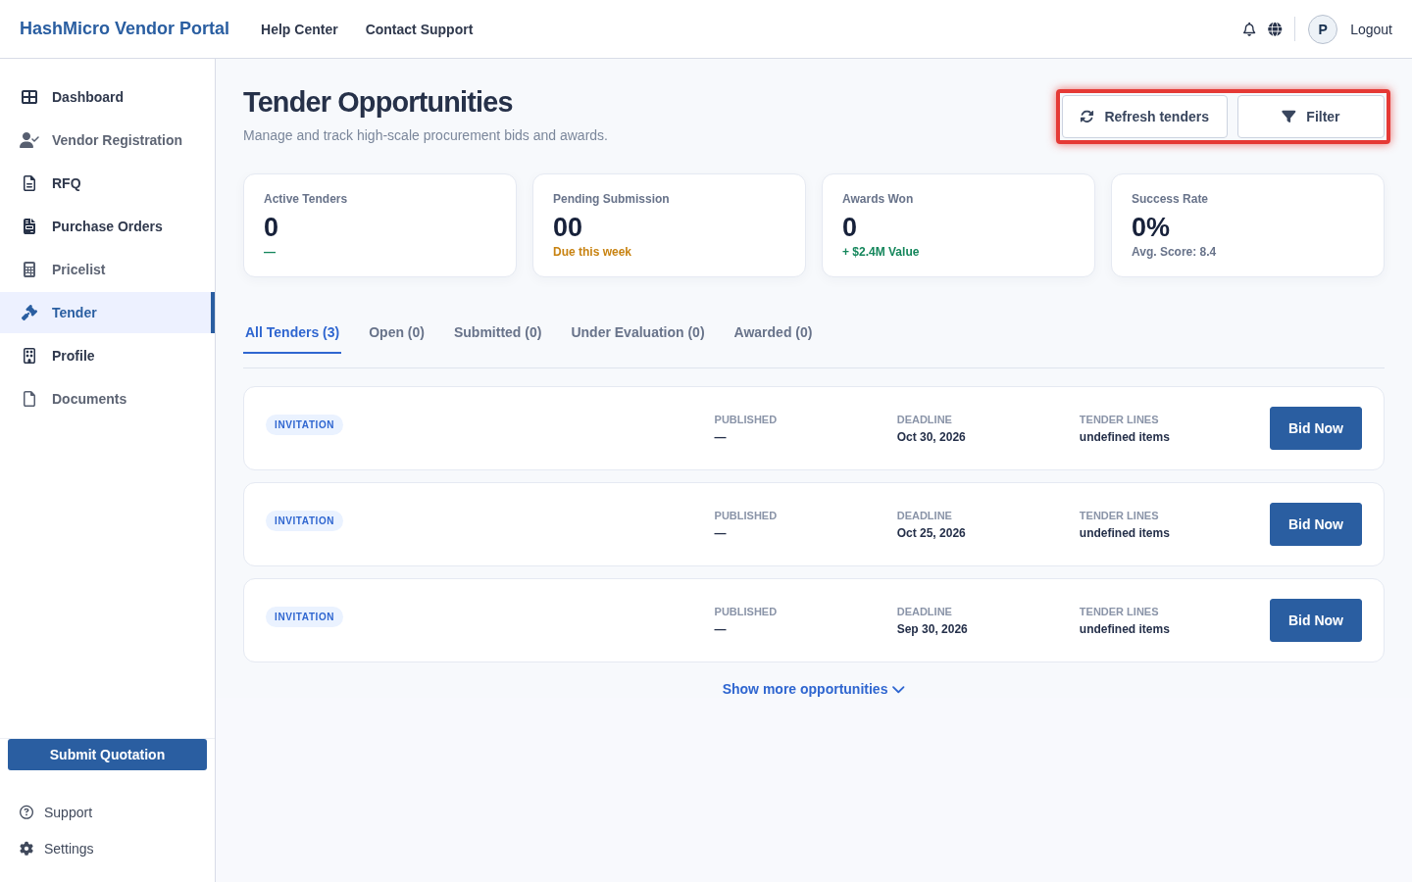This screenshot has width=1412, height=882.
Task: Select the Submitted (0) tab
Action: (497, 332)
